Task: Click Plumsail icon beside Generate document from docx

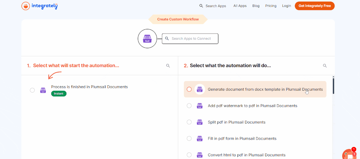Action: (x=200, y=89)
